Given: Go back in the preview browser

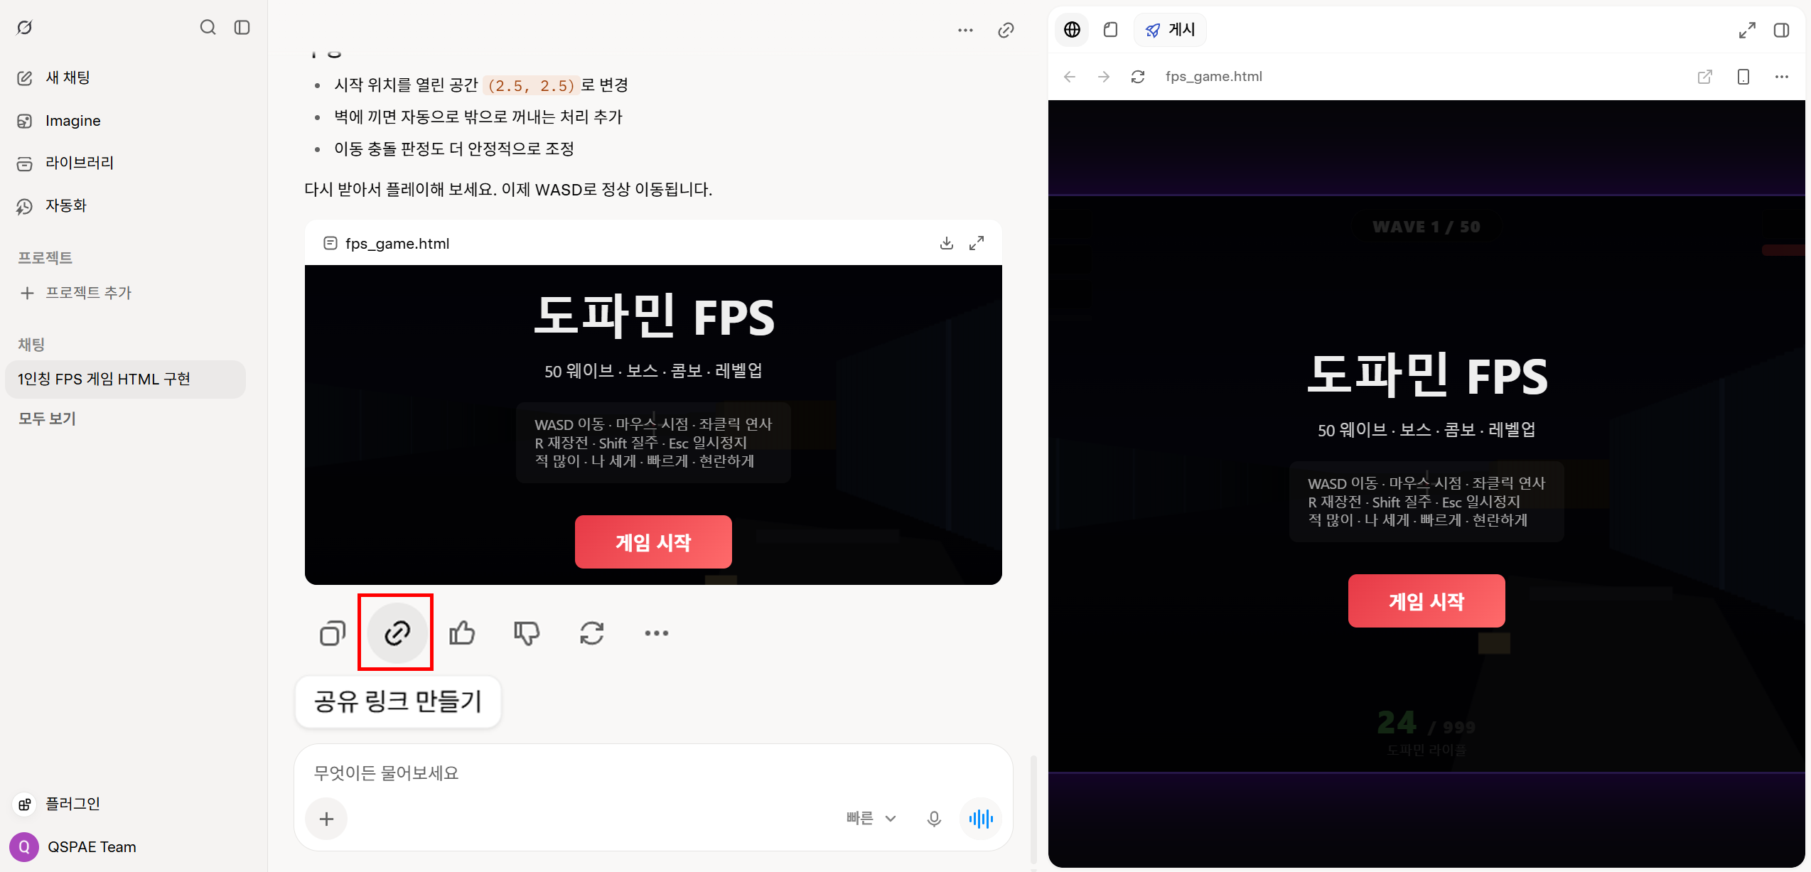Looking at the screenshot, I should click(x=1070, y=77).
